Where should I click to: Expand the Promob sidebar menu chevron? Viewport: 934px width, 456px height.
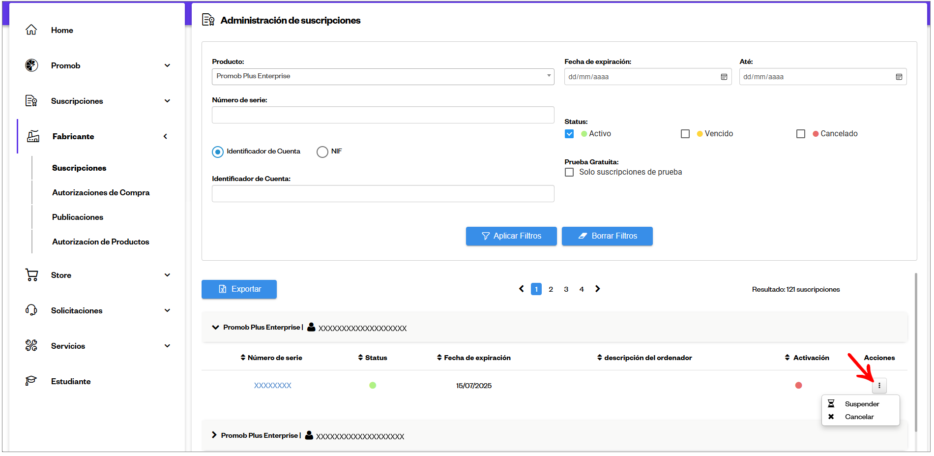pyautogui.click(x=167, y=65)
